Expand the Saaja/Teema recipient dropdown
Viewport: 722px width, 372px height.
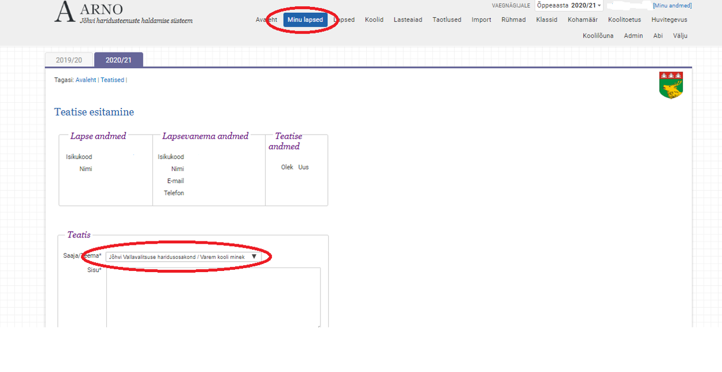pos(183,256)
